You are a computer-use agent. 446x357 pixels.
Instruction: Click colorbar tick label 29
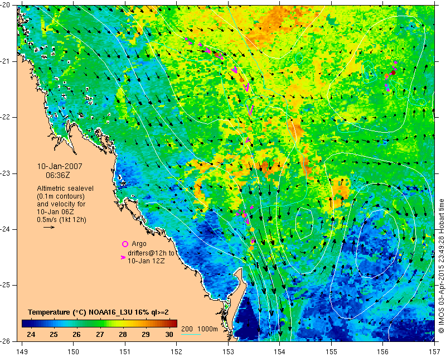click(146, 335)
